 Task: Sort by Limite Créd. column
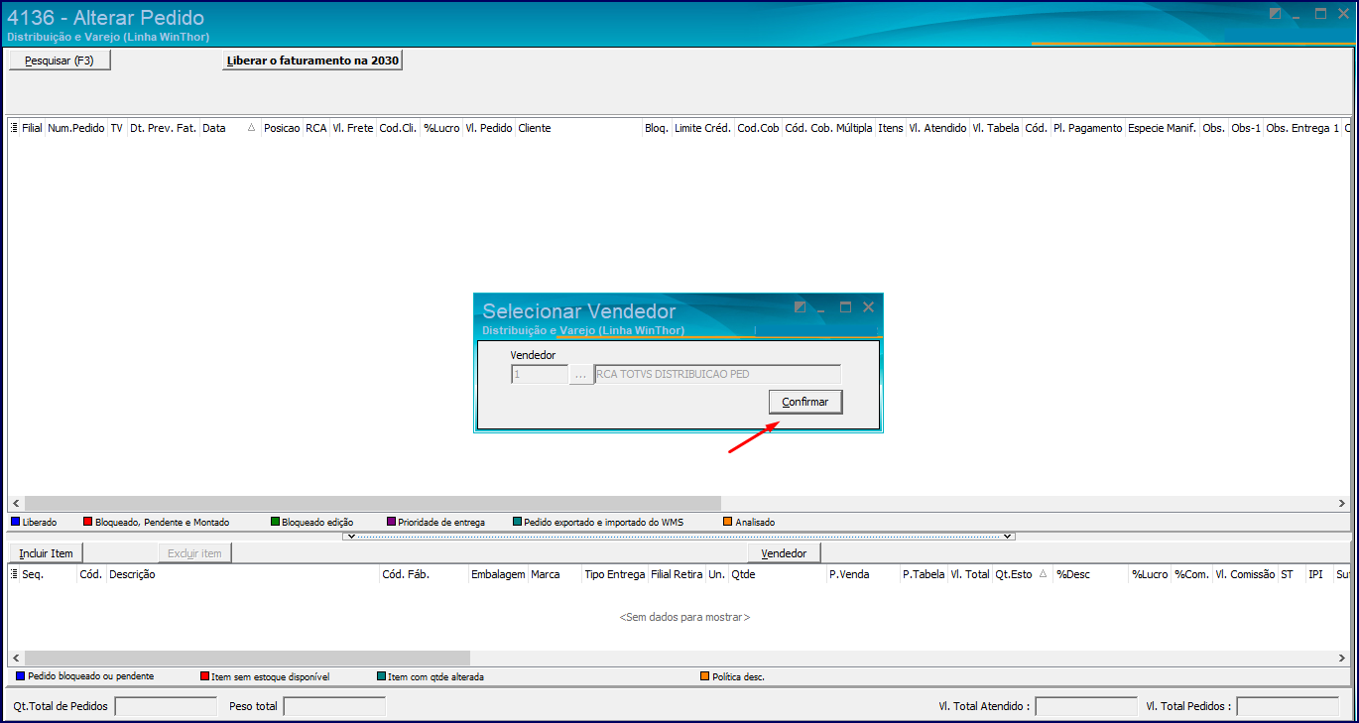point(702,128)
